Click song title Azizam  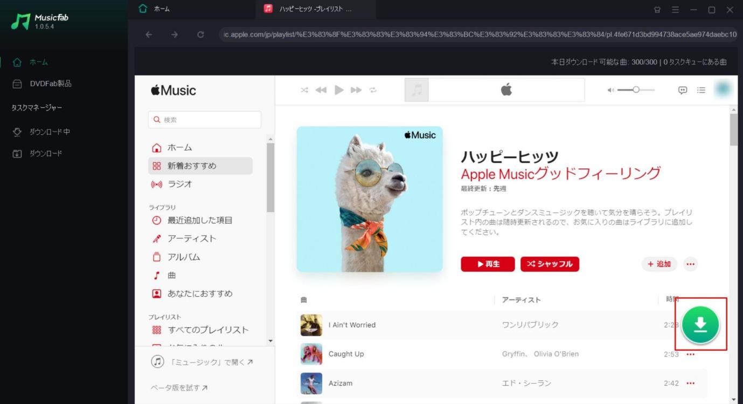coord(341,383)
